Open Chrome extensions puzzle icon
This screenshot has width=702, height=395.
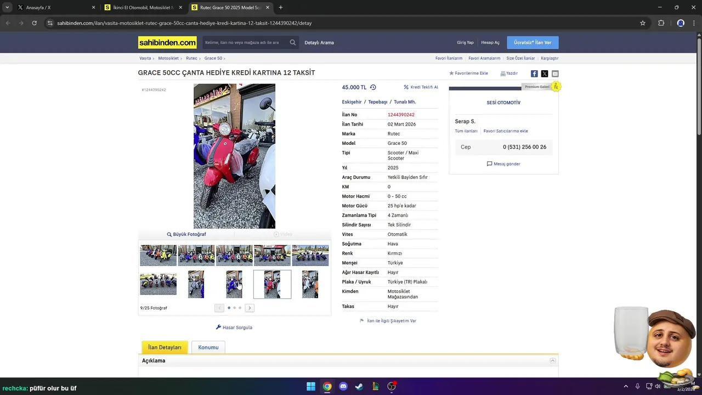661,23
